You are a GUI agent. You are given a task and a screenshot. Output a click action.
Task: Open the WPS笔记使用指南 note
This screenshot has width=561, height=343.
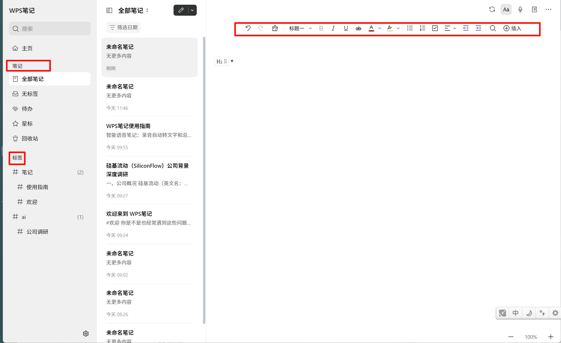(x=150, y=136)
